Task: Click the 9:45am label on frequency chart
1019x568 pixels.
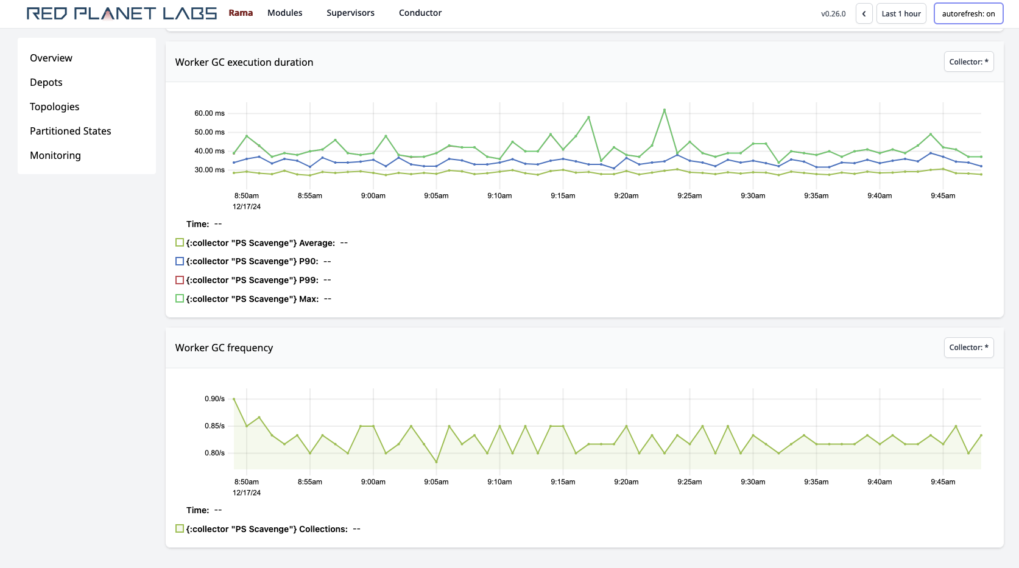Action: click(x=943, y=482)
